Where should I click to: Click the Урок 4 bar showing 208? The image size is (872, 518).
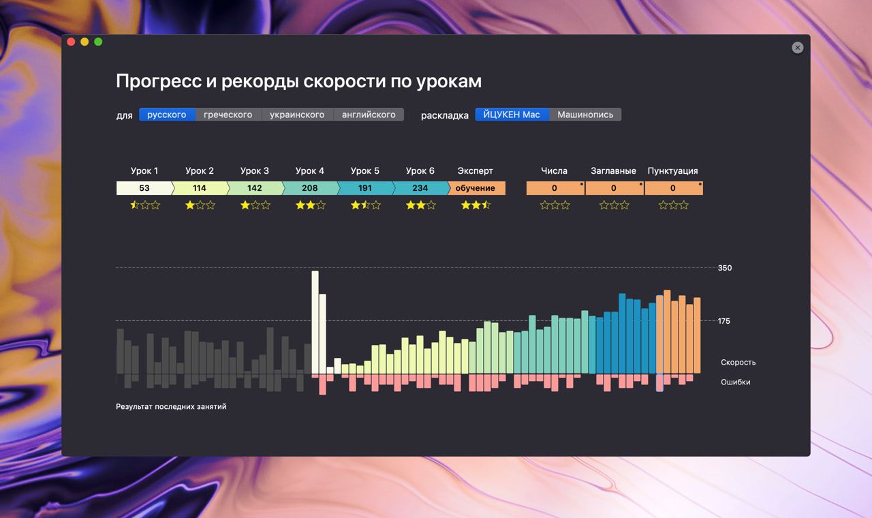tap(310, 188)
